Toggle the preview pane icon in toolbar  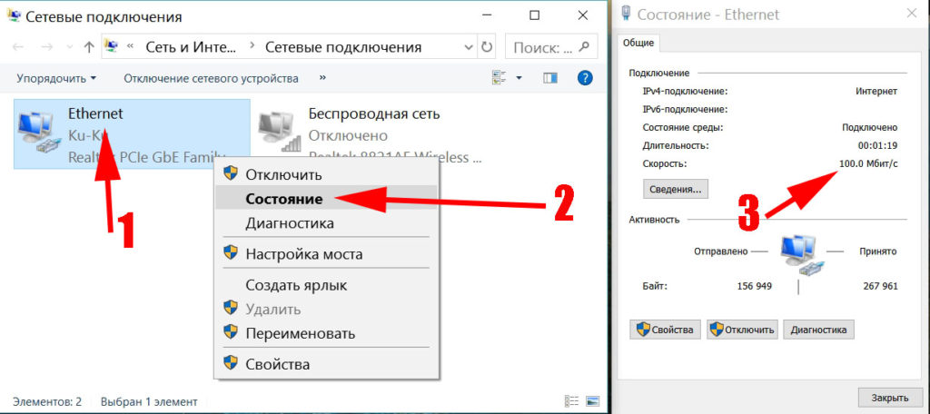point(549,78)
